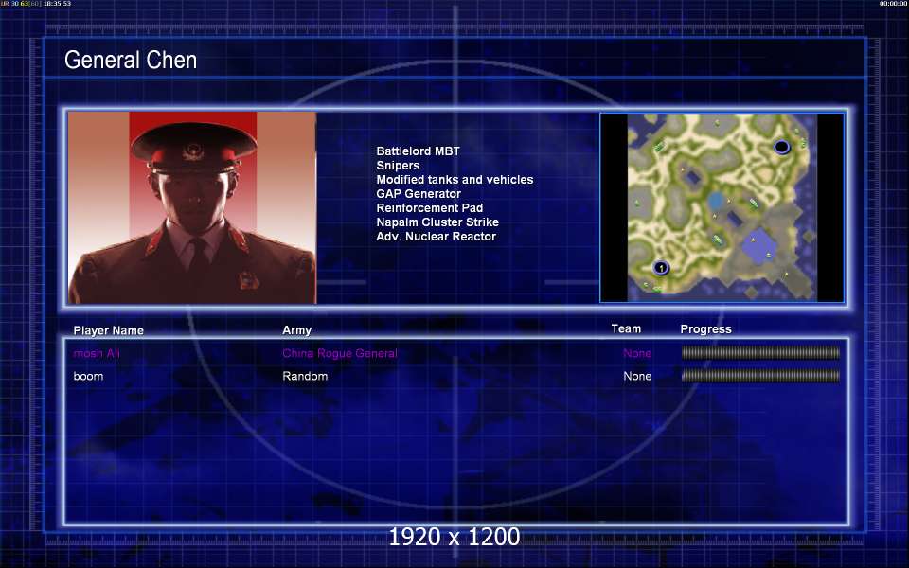
Task: Click the General Chen title text
Action: pyautogui.click(x=131, y=60)
